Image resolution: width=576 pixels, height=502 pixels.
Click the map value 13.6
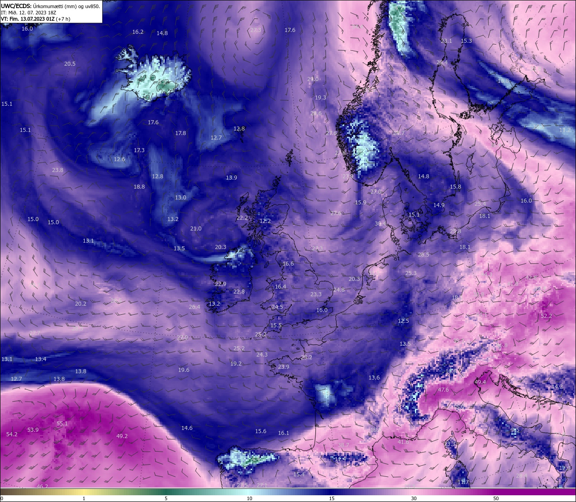pyautogui.click(x=374, y=378)
